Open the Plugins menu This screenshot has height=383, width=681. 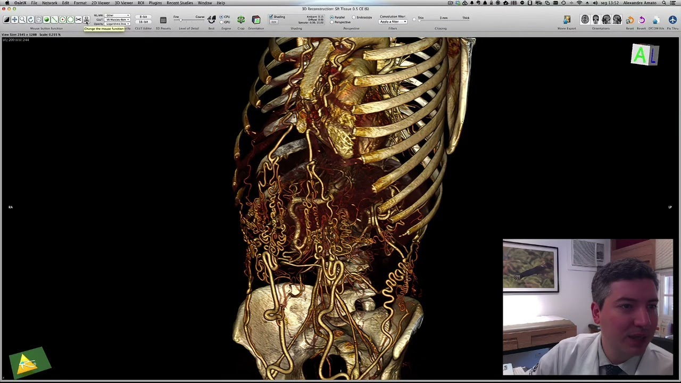click(155, 3)
